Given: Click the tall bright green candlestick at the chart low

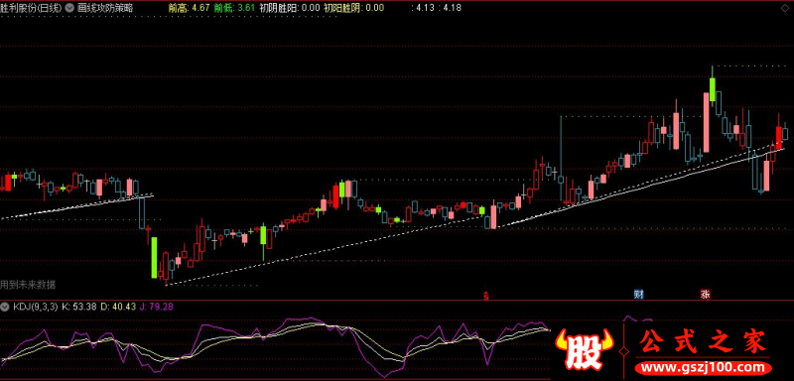Looking at the screenshot, I should point(154,258).
